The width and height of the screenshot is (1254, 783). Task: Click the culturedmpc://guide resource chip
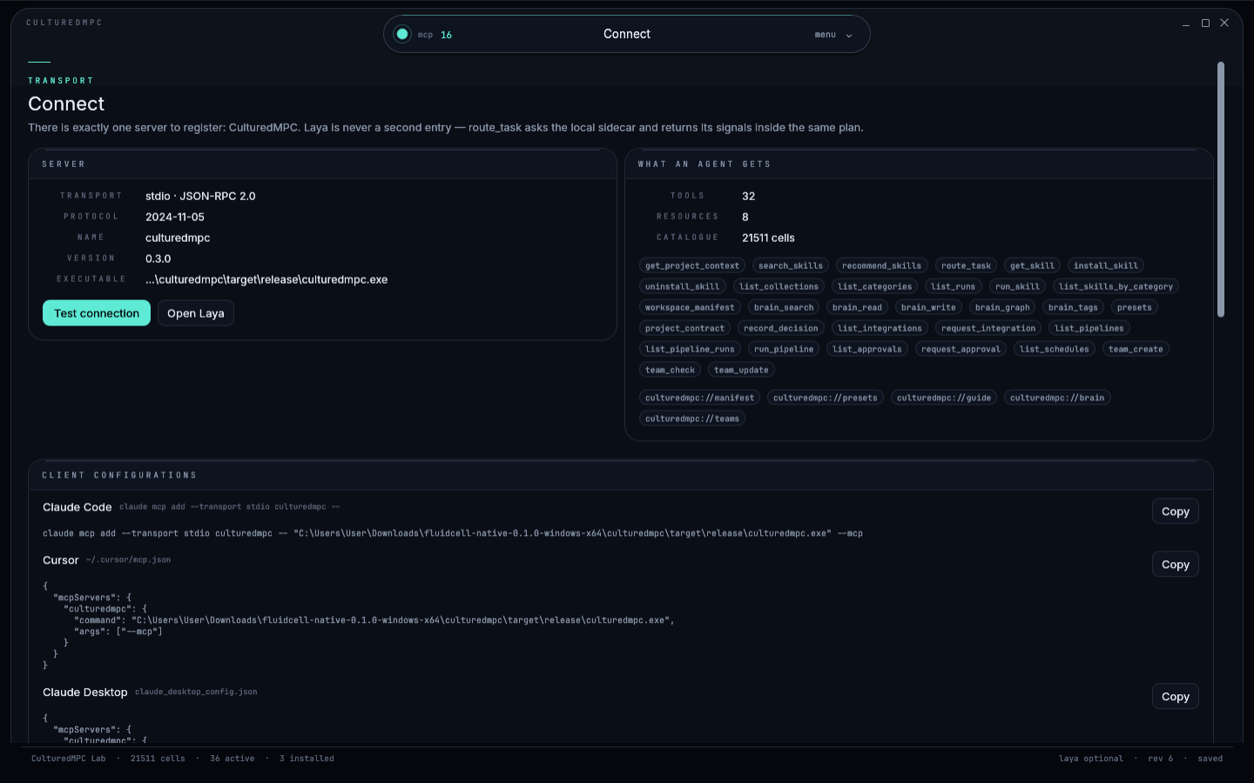944,398
